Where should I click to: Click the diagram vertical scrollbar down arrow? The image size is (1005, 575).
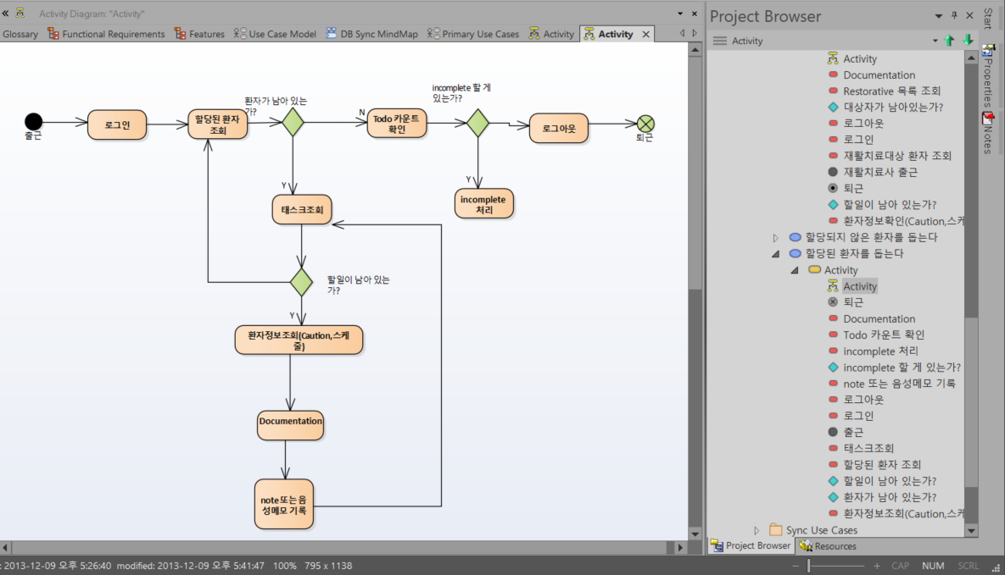[695, 534]
